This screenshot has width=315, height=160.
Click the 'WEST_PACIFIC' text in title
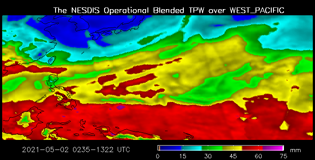257,10
